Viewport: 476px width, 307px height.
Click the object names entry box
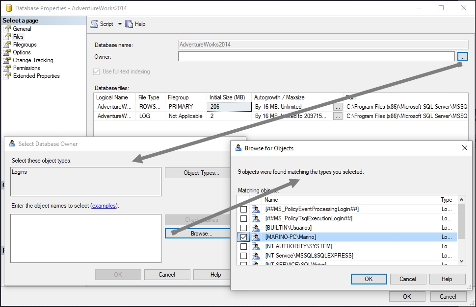coord(86,238)
